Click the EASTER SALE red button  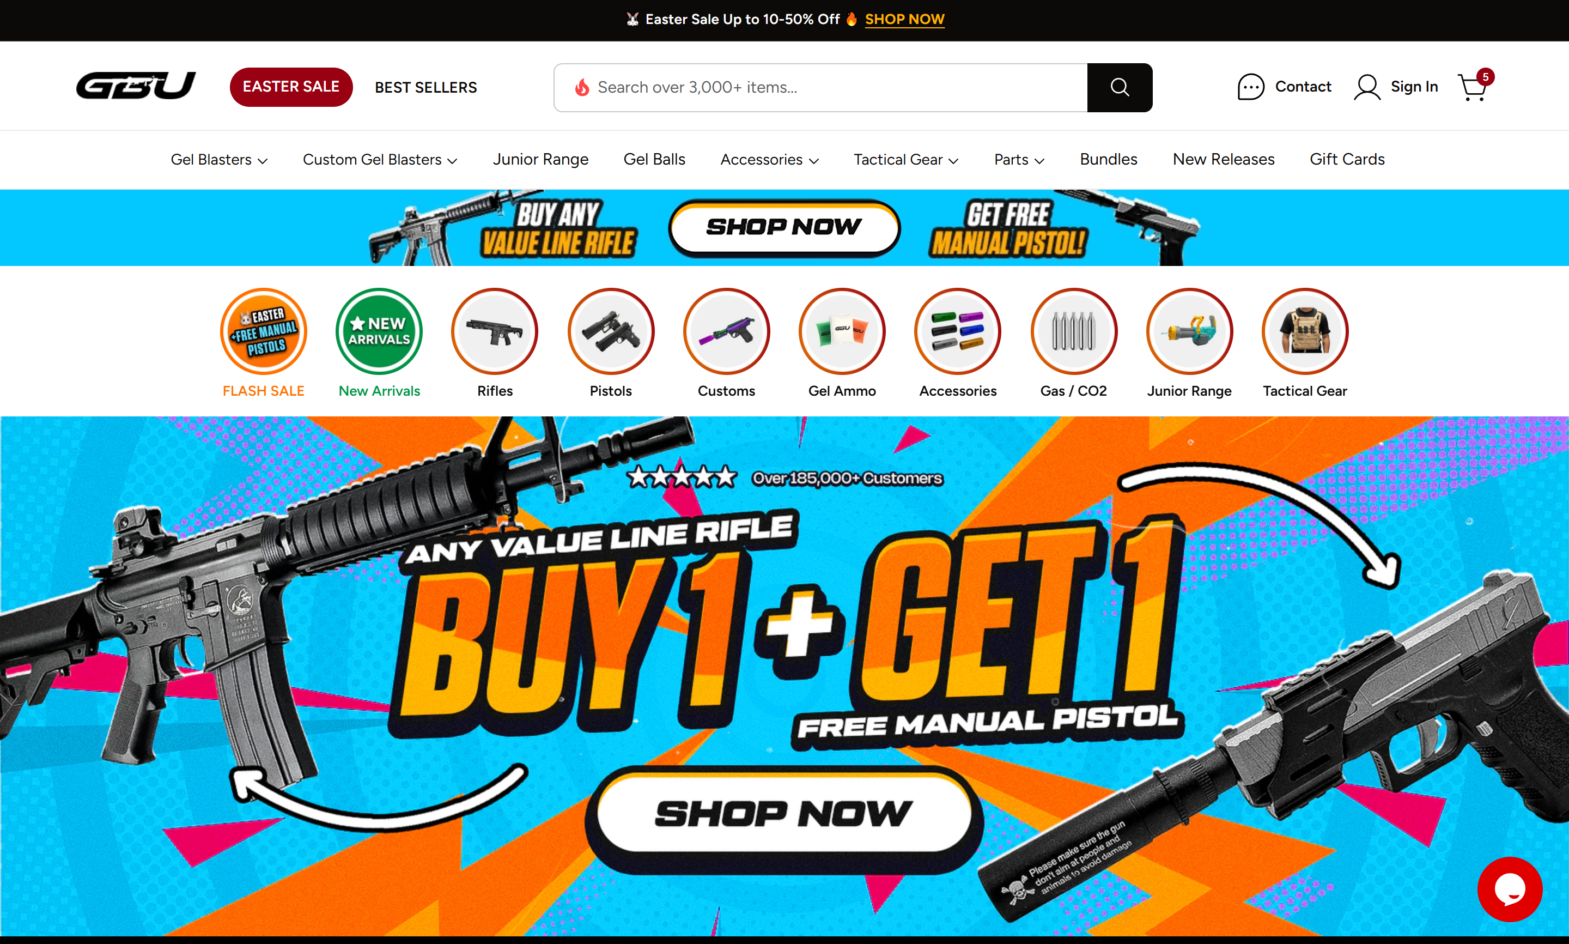click(290, 87)
